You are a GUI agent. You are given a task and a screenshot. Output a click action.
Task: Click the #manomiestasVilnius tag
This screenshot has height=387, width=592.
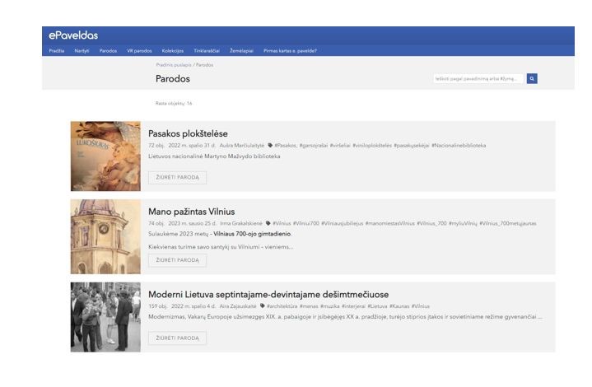tap(390, 223)
